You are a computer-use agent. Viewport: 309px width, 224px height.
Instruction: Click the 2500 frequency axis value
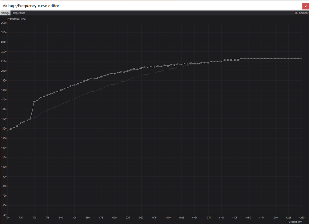(x=4, y=23)
